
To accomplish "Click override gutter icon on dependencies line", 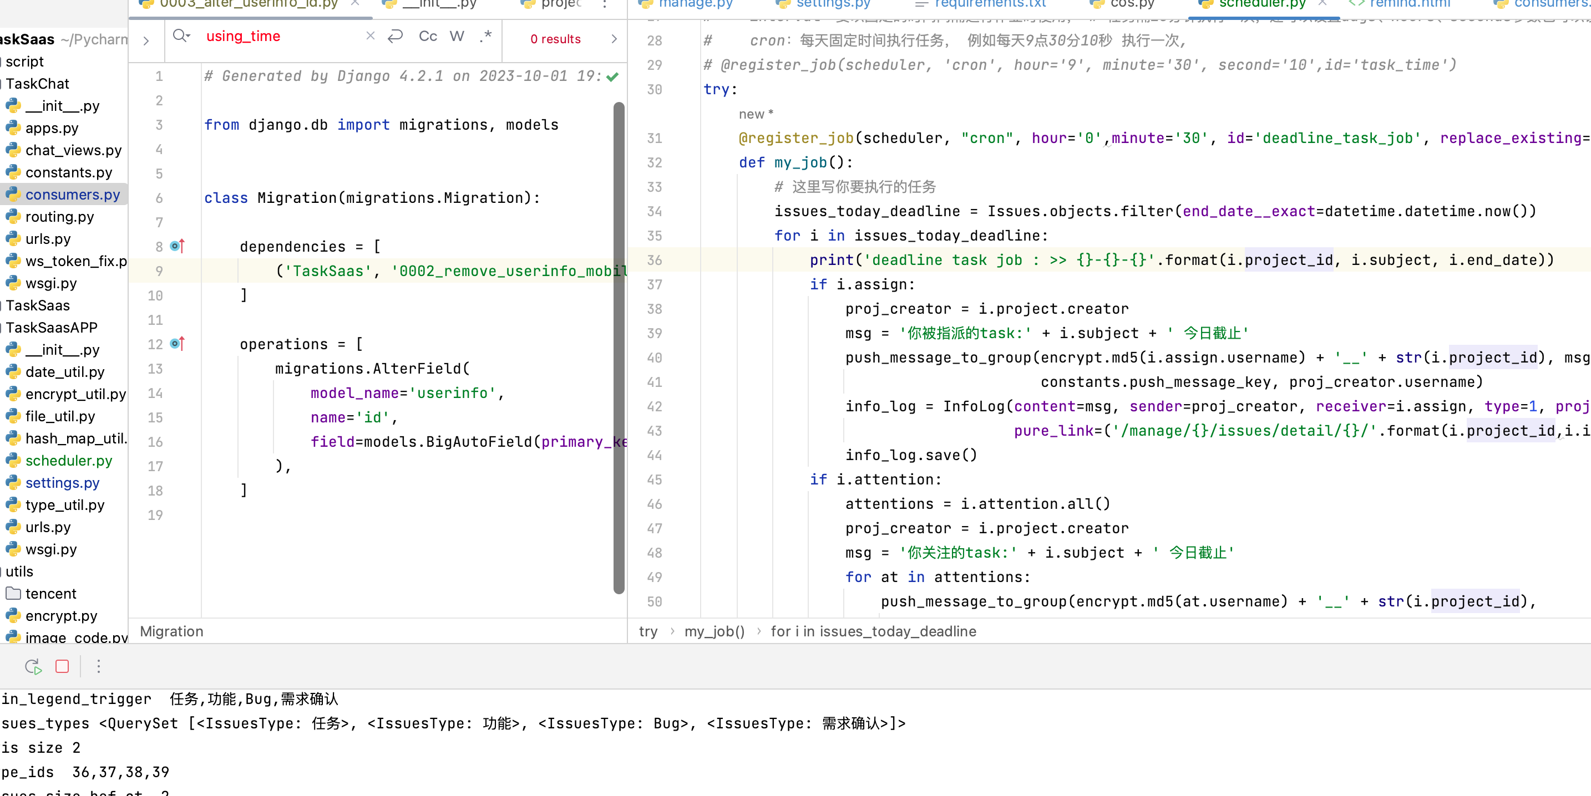I will pyautogui.click(x=178, y=246).
